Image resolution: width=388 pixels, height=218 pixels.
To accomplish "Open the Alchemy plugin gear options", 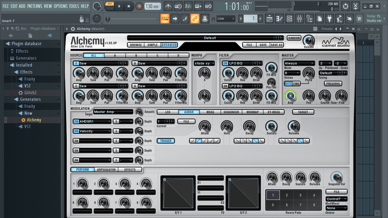I will [x=73, y=29].
